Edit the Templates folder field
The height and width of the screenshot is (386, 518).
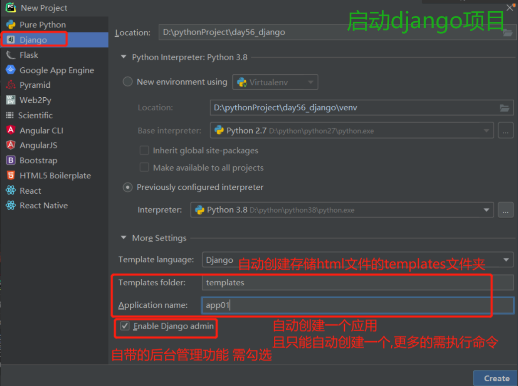(x=358, y=283)
